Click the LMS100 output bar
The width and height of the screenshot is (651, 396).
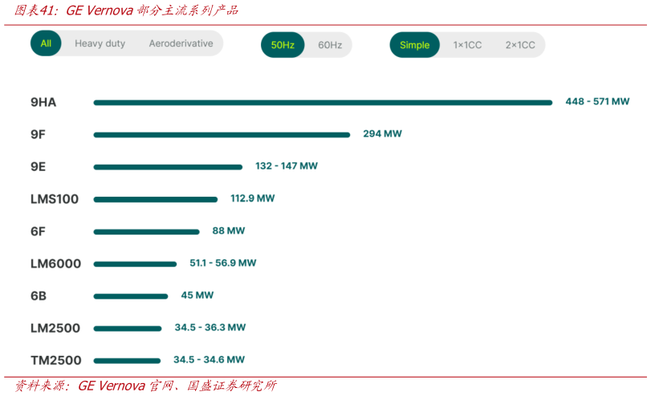155,199
